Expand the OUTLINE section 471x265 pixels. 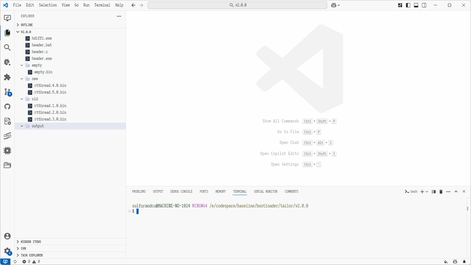(x=27, y=25)
